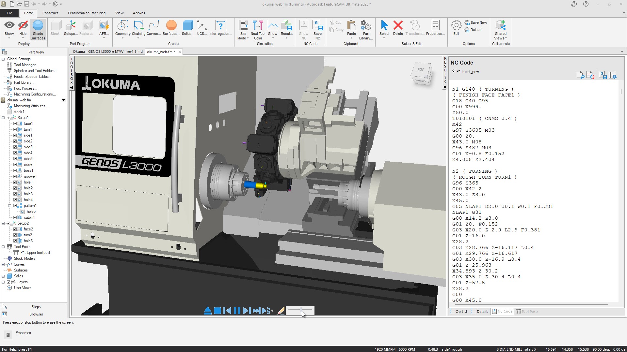This screenshot has width=627, height=352.
Task: Open the Help question mark icon
Action: [586, 4]
